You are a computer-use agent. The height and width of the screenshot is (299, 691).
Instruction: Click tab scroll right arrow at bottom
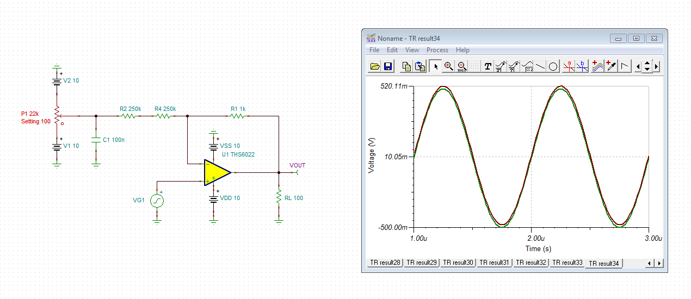pyautogui.click(x=659, y=263)
